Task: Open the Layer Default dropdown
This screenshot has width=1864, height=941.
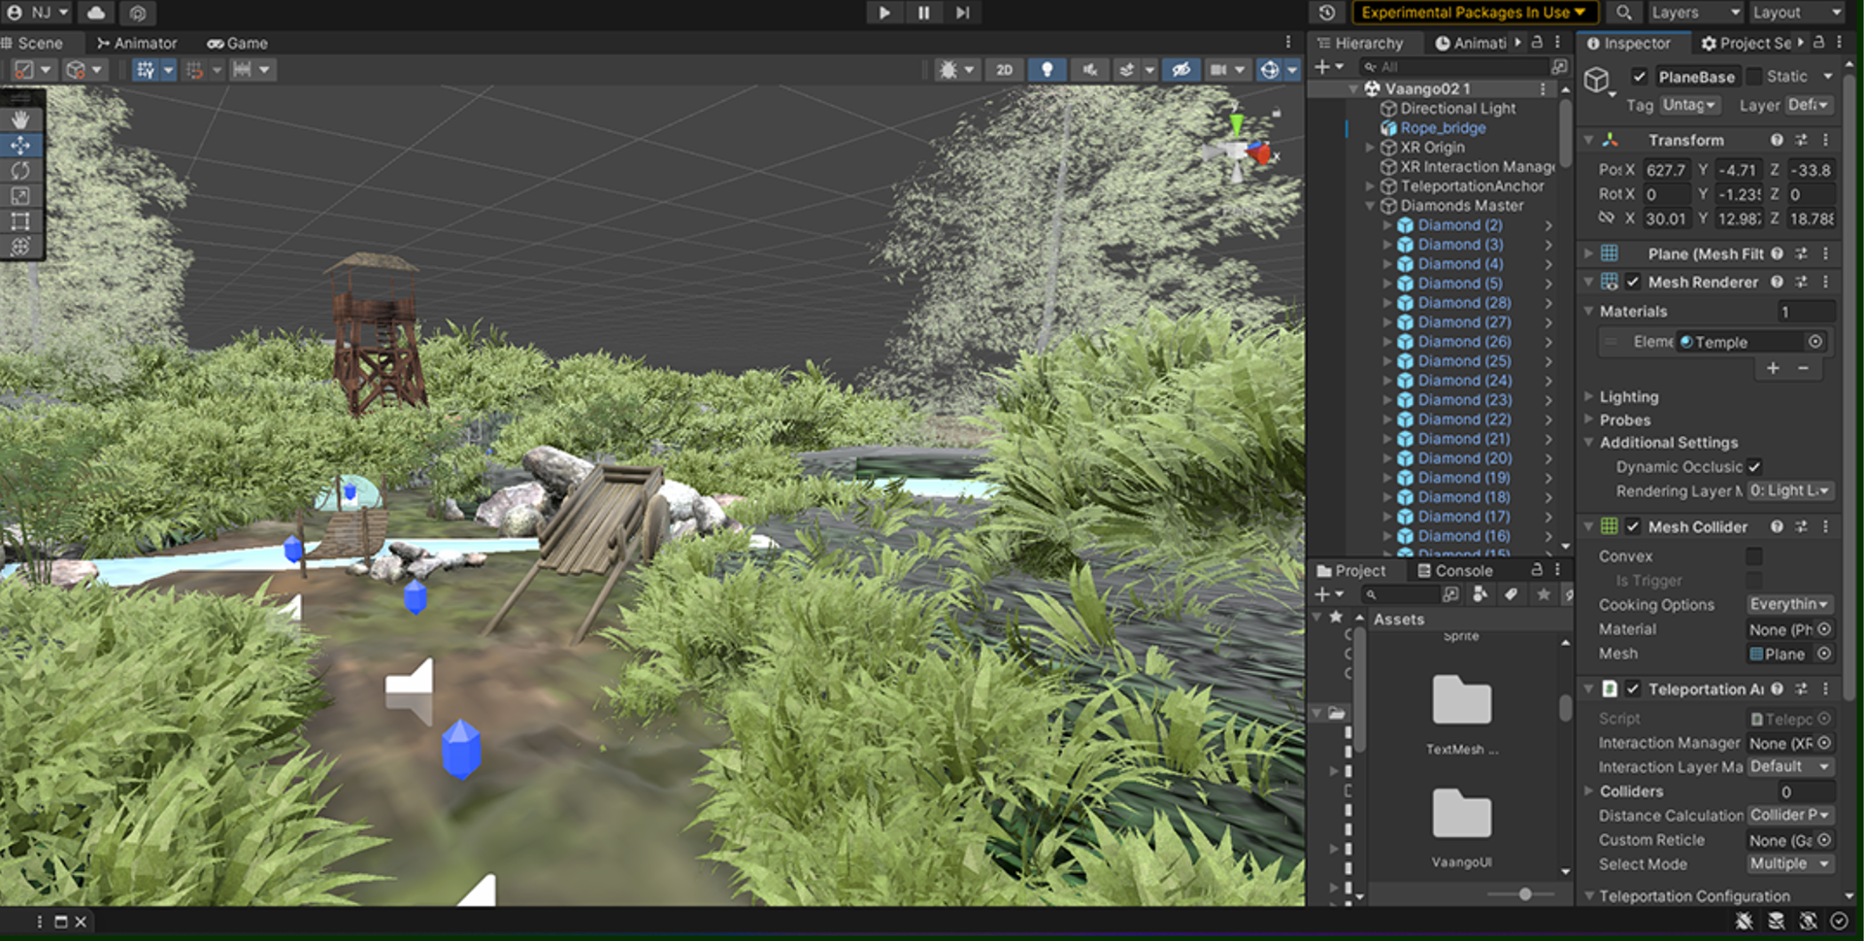Action: pos(1809,105)
